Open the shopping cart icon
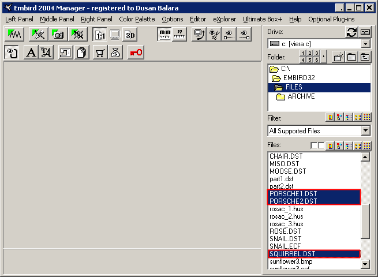 point(100,53)
